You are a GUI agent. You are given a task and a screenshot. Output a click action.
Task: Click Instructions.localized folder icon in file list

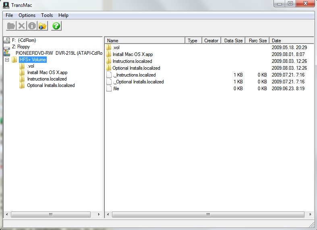point(109,61)
